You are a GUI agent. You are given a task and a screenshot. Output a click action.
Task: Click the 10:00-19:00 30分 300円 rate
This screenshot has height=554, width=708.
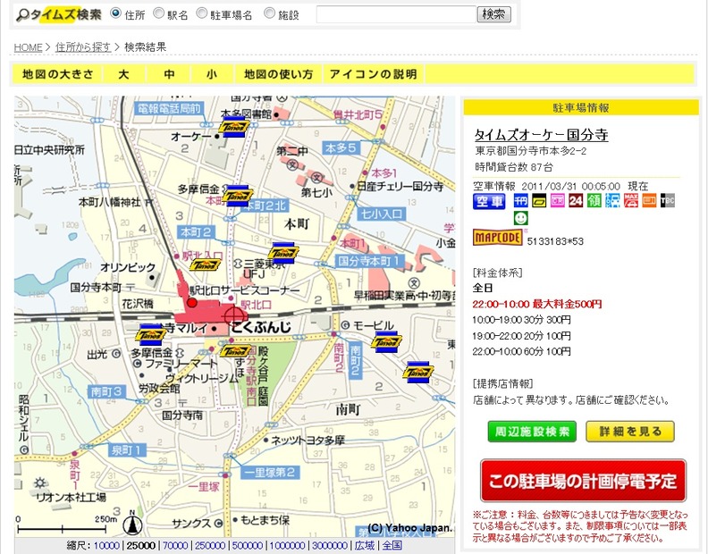pyautogui.click(x=521, y=320)
